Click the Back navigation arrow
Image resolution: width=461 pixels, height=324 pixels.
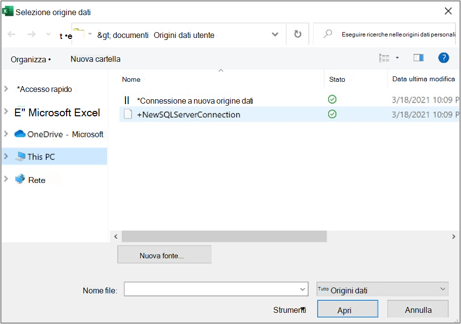click(x=12, y=35)
